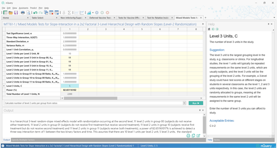Click the fill table left icon
Screen dimensions: 277x148
point(46,12)
